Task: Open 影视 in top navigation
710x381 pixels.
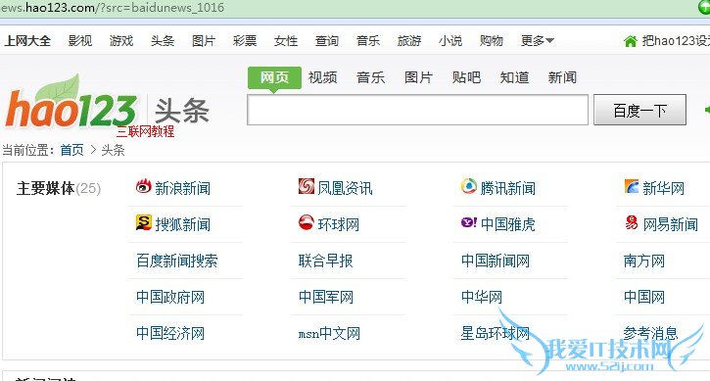Action: pos(80,41)
